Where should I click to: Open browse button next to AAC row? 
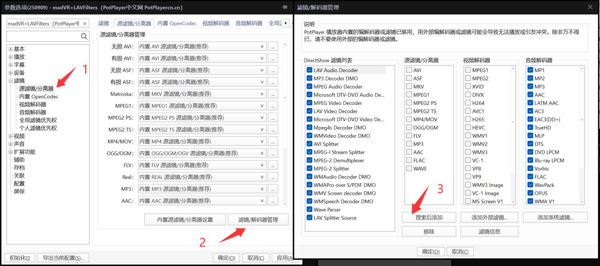273,201
